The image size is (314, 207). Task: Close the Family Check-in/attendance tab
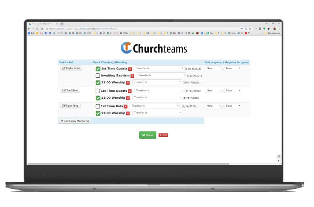(57, 24)
